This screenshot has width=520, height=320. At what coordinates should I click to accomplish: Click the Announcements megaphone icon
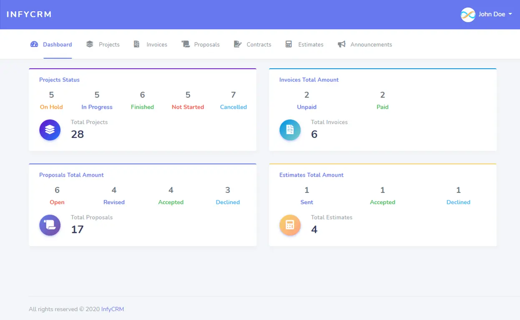click(342, 44)
